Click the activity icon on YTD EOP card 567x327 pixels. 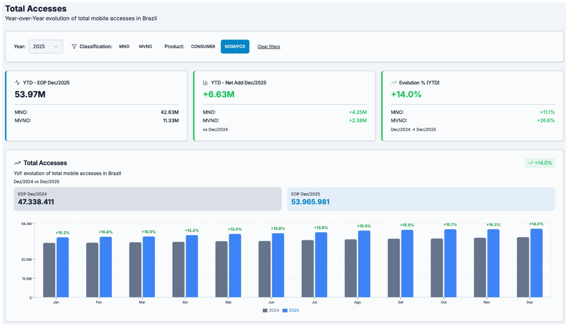point(18,83)
